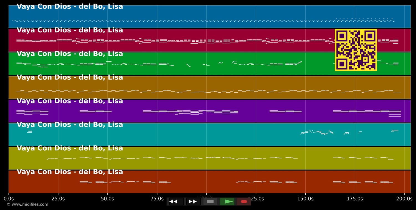This screenshot has width=416, height=210.
Task: Open the www.midifiles.com copyright link
Action: click(x=27, y=204)
